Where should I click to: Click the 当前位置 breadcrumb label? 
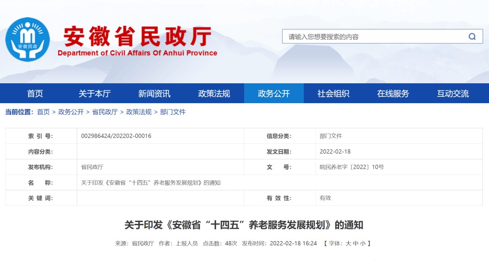pos(19,112)
